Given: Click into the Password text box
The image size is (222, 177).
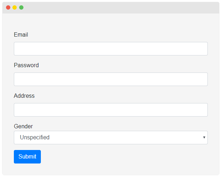Looking at the screenshot, I should [110, 79].
